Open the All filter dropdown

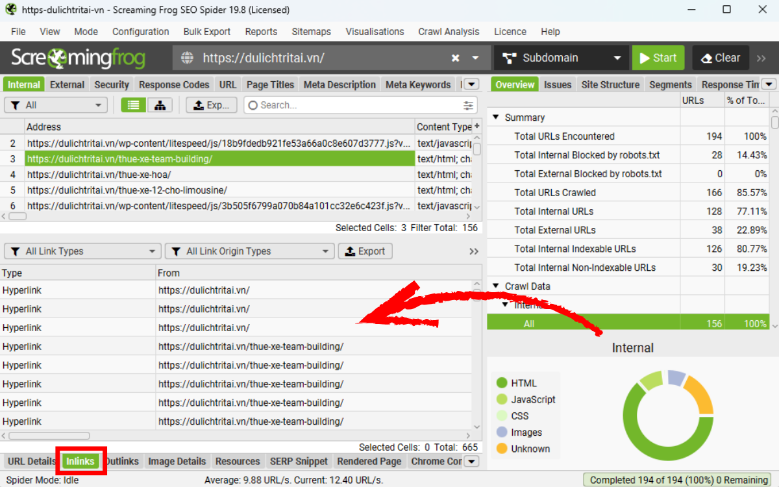tap(55, 105)
